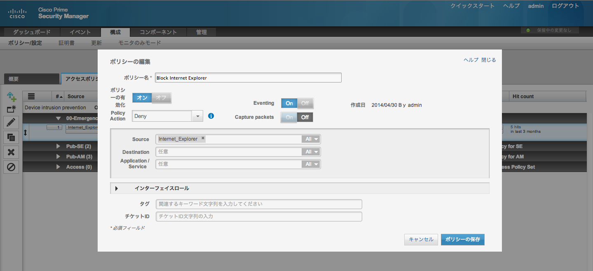Open the ダッシュボード tab
Screen dimensions: 593x271
tap(32, 32)
